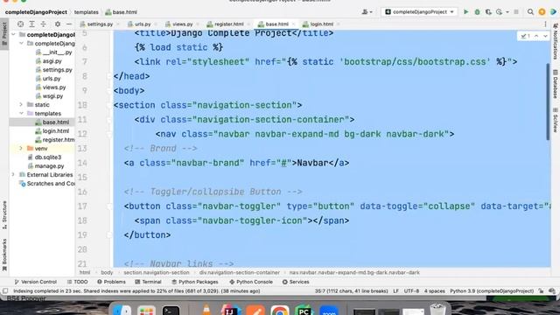Open Problems tool window
The width and height of the screenshot is (560, 315).
point(111,282)
